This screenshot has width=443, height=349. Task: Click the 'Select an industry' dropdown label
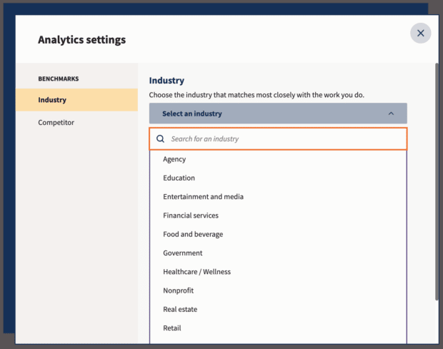tap(192, 113)
